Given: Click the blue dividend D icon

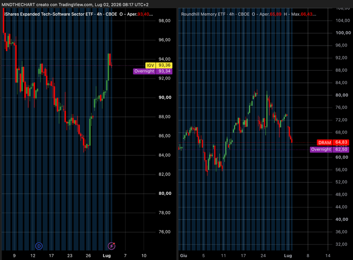Looking at the screenshot, I should click(39, 246).
